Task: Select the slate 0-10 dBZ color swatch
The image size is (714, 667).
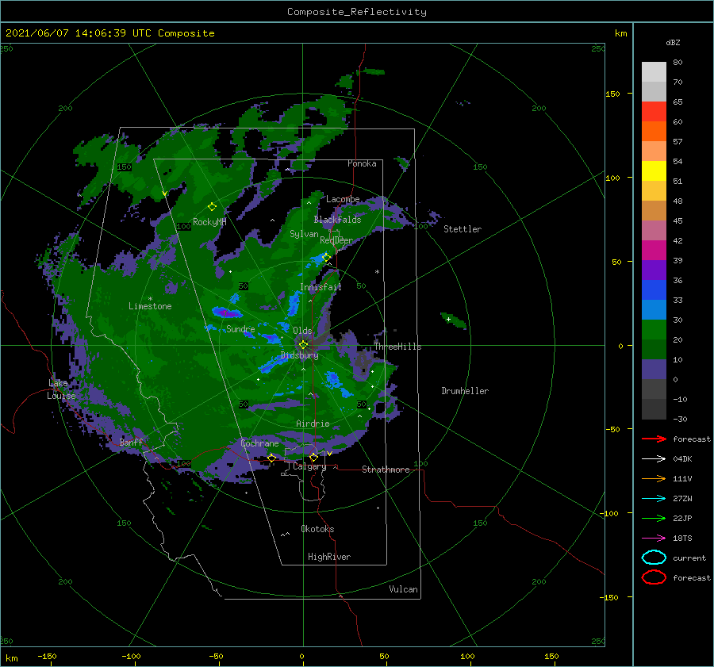Action: point(654,370)
